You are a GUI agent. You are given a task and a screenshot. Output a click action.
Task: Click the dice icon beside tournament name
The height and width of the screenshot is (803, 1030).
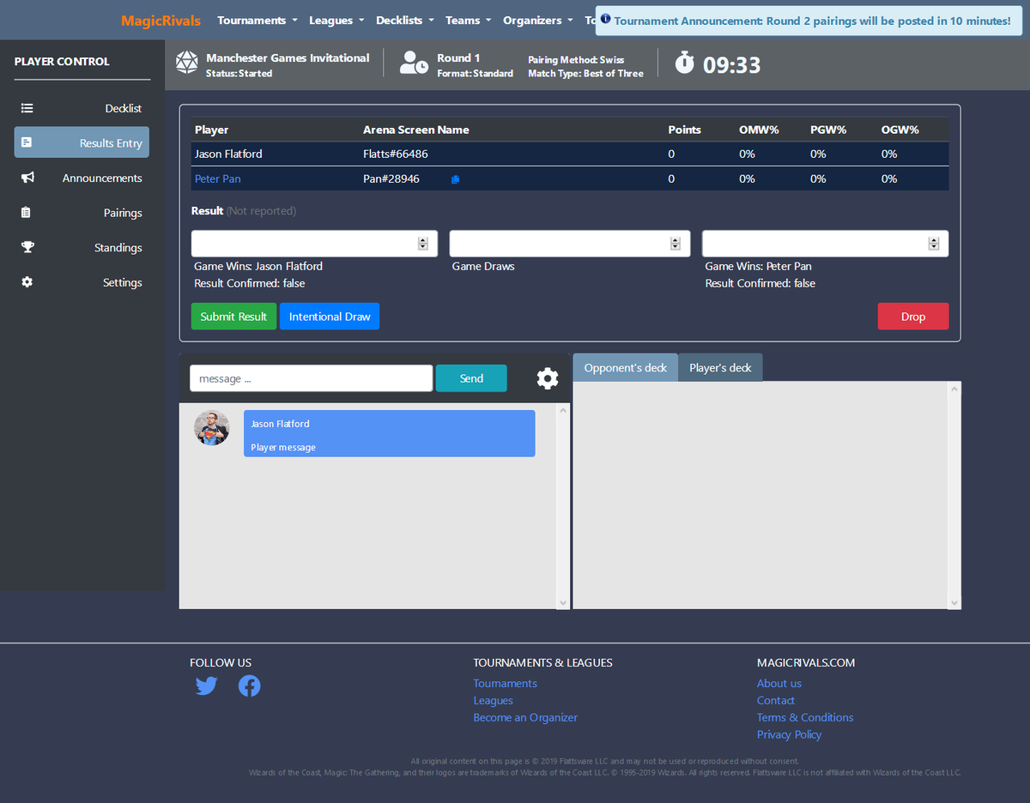[186, 63]
